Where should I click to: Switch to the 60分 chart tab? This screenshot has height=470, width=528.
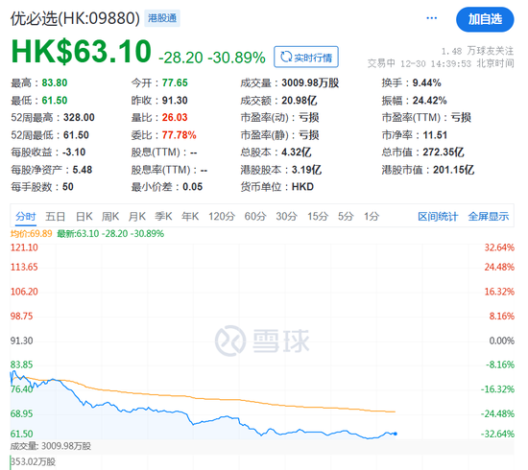(x=255, y=217)
